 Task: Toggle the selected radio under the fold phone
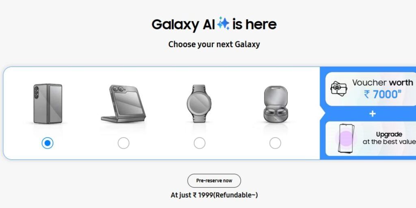click(48, 143)
